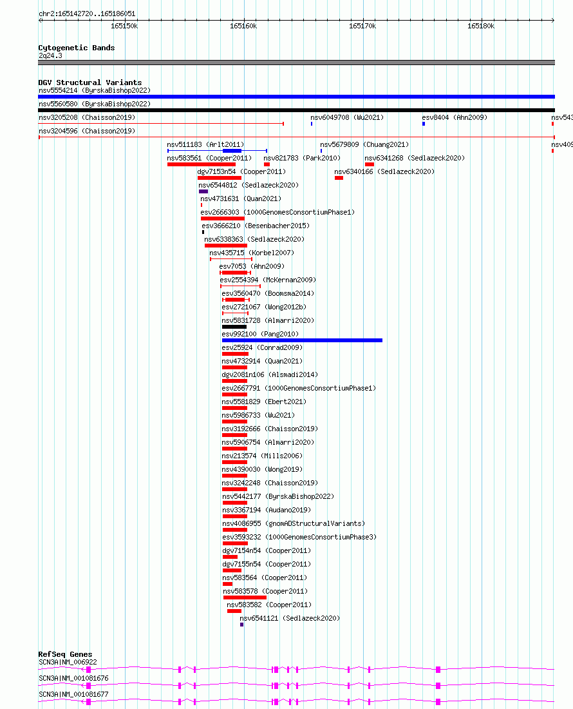Viewport: 573px width, 709px height.
Task: Click the DGV Structural Variants track title
Action: click(x=90, y=83)
